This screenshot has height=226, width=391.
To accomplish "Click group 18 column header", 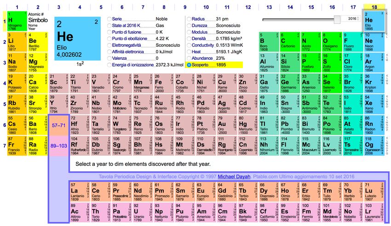I will tap(374, 7).
